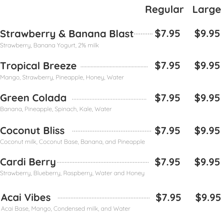The height and width of the screenshot is (218, 221).
Task: Select the Tropical Breeze smoothie name
Action: coord(38,66)
